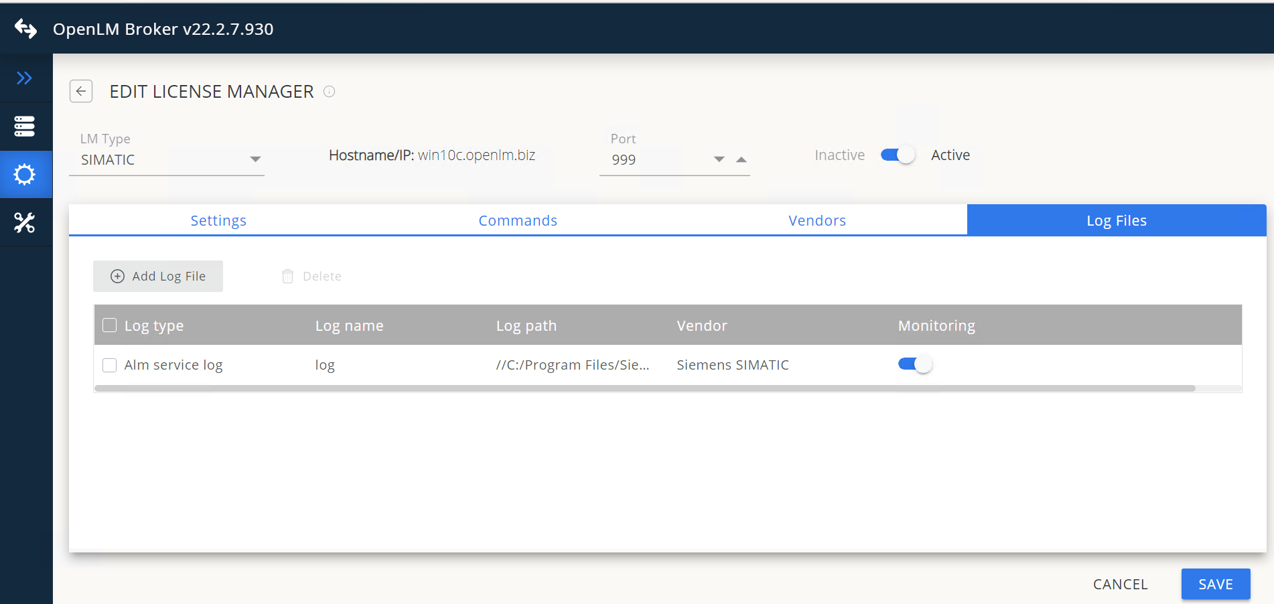Open the Add Log File dialog
Screen dimensions: 1274x604
[157, 276]
